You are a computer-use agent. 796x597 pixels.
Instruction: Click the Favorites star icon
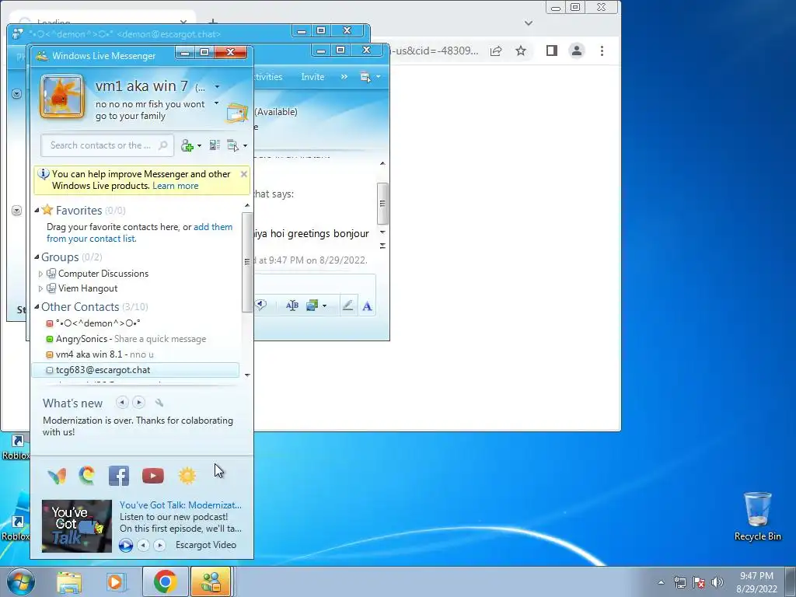coord(47,210)
